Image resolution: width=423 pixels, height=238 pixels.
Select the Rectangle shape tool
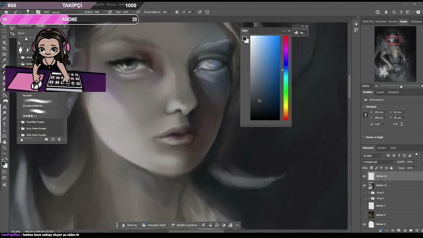(5, 136)
